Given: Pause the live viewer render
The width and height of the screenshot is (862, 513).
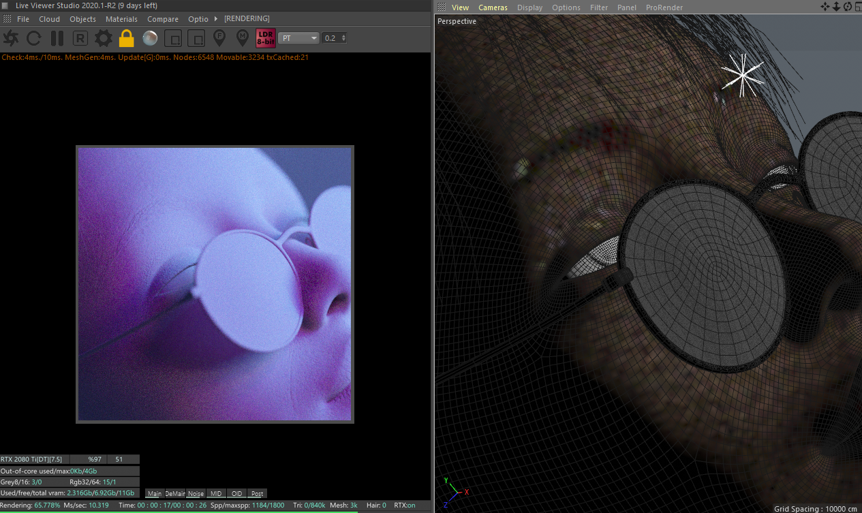Looking at the screenshot, I should click(x=57, y=38).
